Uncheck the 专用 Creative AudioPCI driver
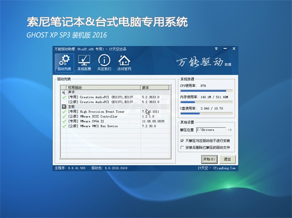Image resolution: width=292 pixels, height=218 pixels. point(64,97)
